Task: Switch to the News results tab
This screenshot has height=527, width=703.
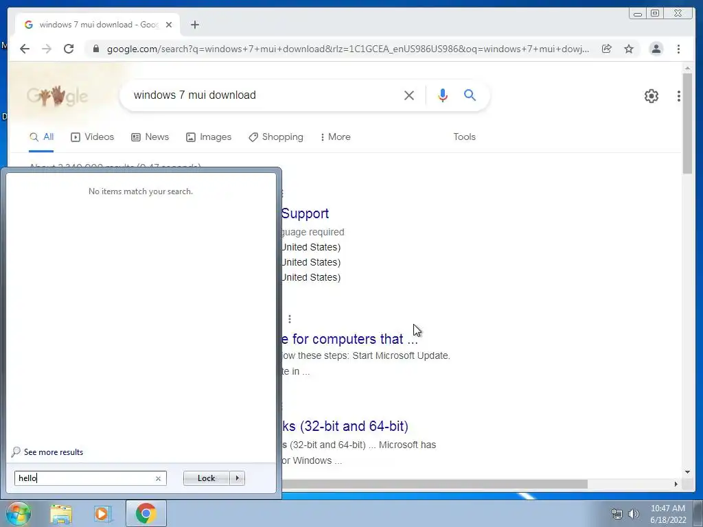Action: pyautogui.click(x=150, y=137)
